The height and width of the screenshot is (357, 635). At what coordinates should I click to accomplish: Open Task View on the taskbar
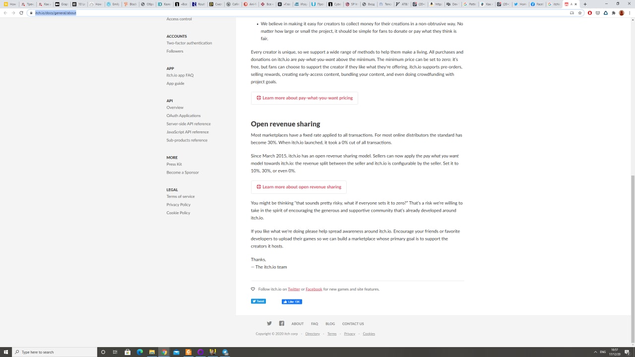115,352
